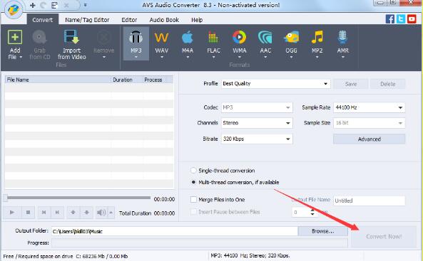Open the Codec dropdown

coord(257,107)
